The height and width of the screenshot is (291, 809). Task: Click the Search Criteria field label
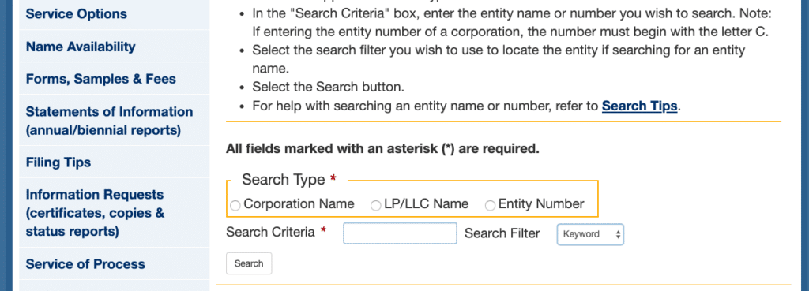tap(270, 233)
